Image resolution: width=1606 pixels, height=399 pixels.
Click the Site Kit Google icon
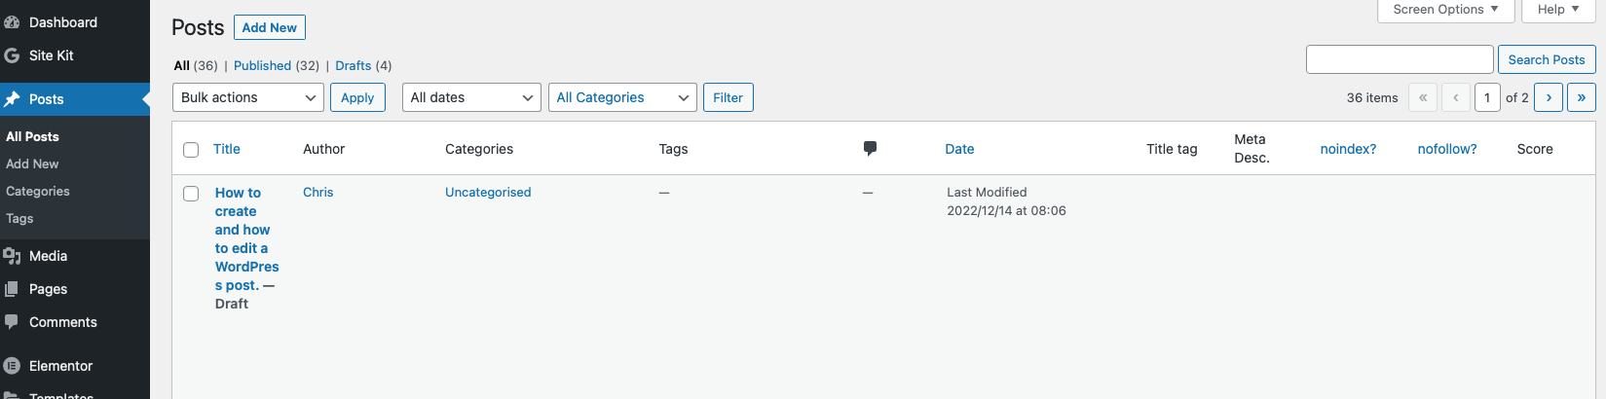click(12, 55)
